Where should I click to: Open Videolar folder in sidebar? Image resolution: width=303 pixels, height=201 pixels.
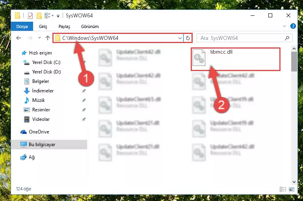(41, 119)
